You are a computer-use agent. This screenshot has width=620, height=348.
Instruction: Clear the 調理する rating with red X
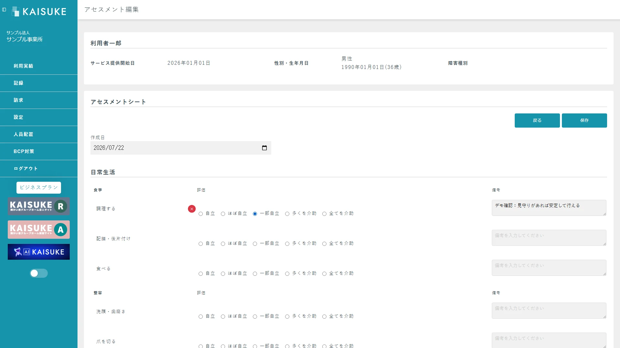[x=192, y=209]
